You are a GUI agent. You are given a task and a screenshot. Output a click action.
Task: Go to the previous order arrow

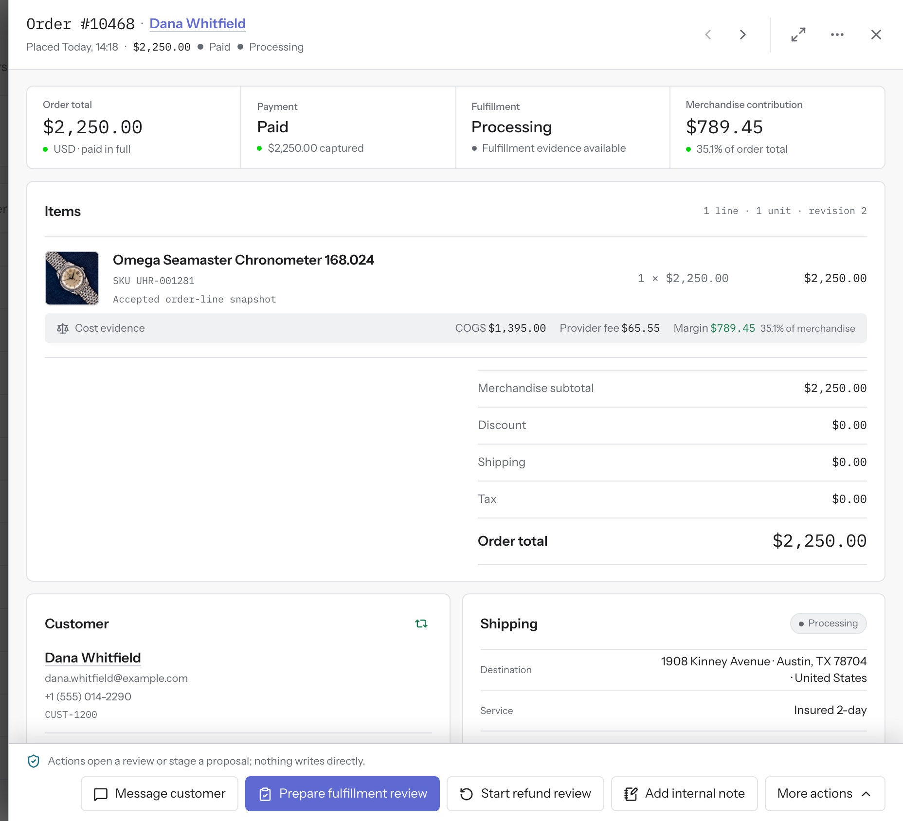708,35
